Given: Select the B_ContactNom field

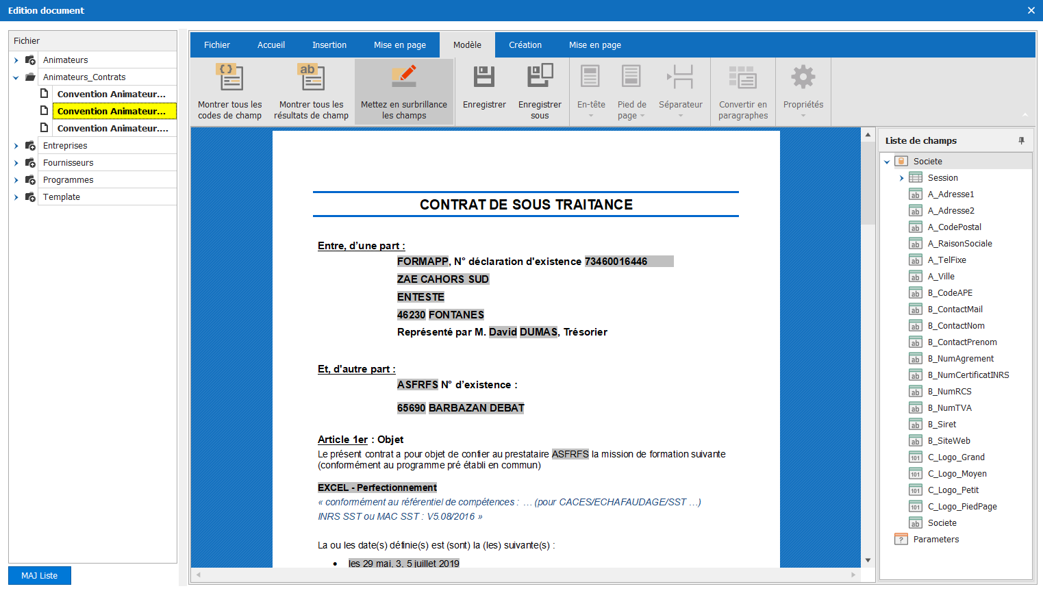Looking at the screenshot, I should click(956, 326).
